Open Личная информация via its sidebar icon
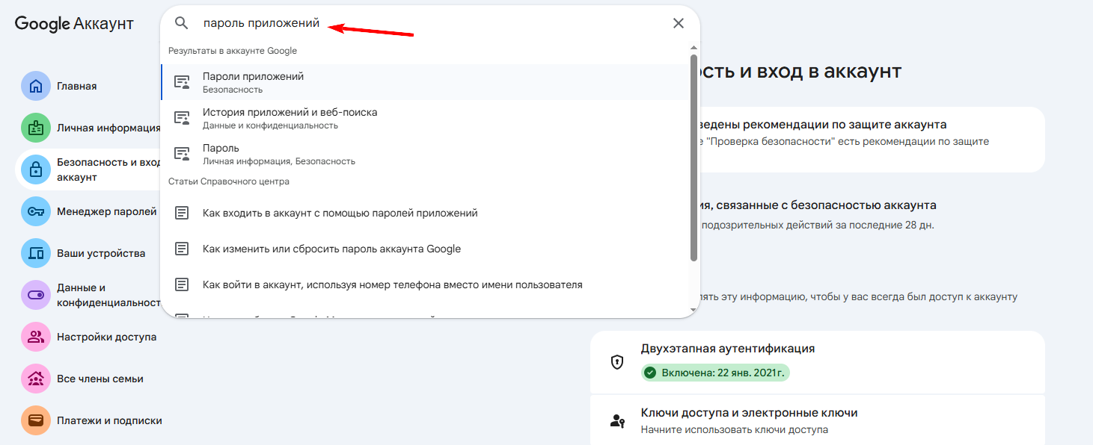The height and width of the screenshot is (445, 1093). coord(36,127)
